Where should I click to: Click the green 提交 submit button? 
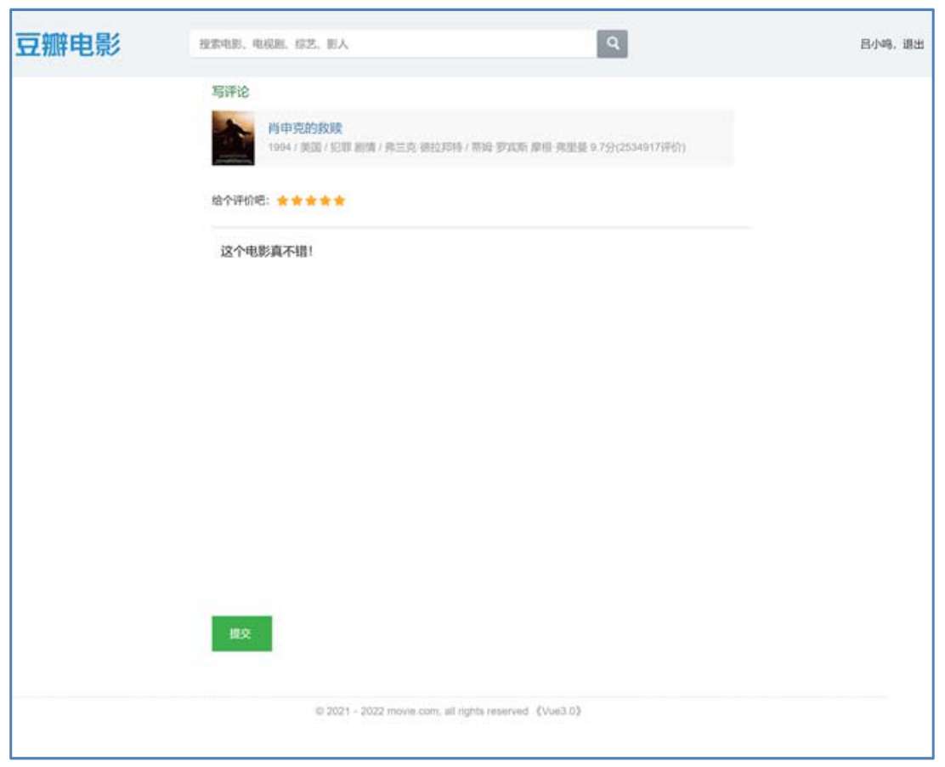[x=241, y=633]
